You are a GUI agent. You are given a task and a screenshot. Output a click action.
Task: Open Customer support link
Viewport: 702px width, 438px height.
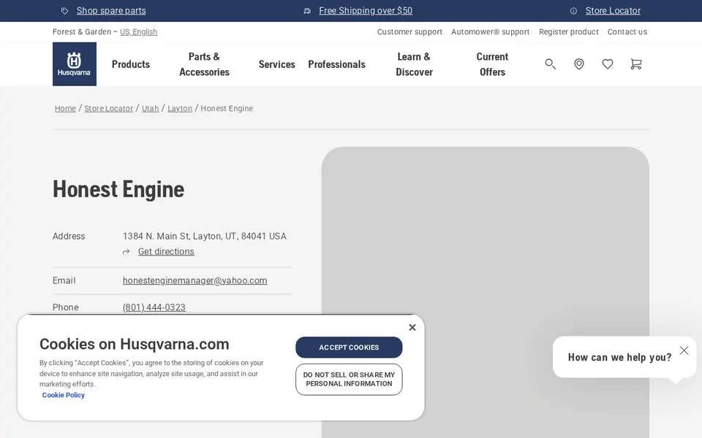(409, 31)
